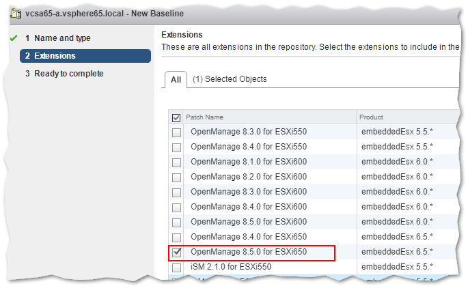
Task: Select row text iSM 2.1.0 for ESXi550
Action: 231,267
